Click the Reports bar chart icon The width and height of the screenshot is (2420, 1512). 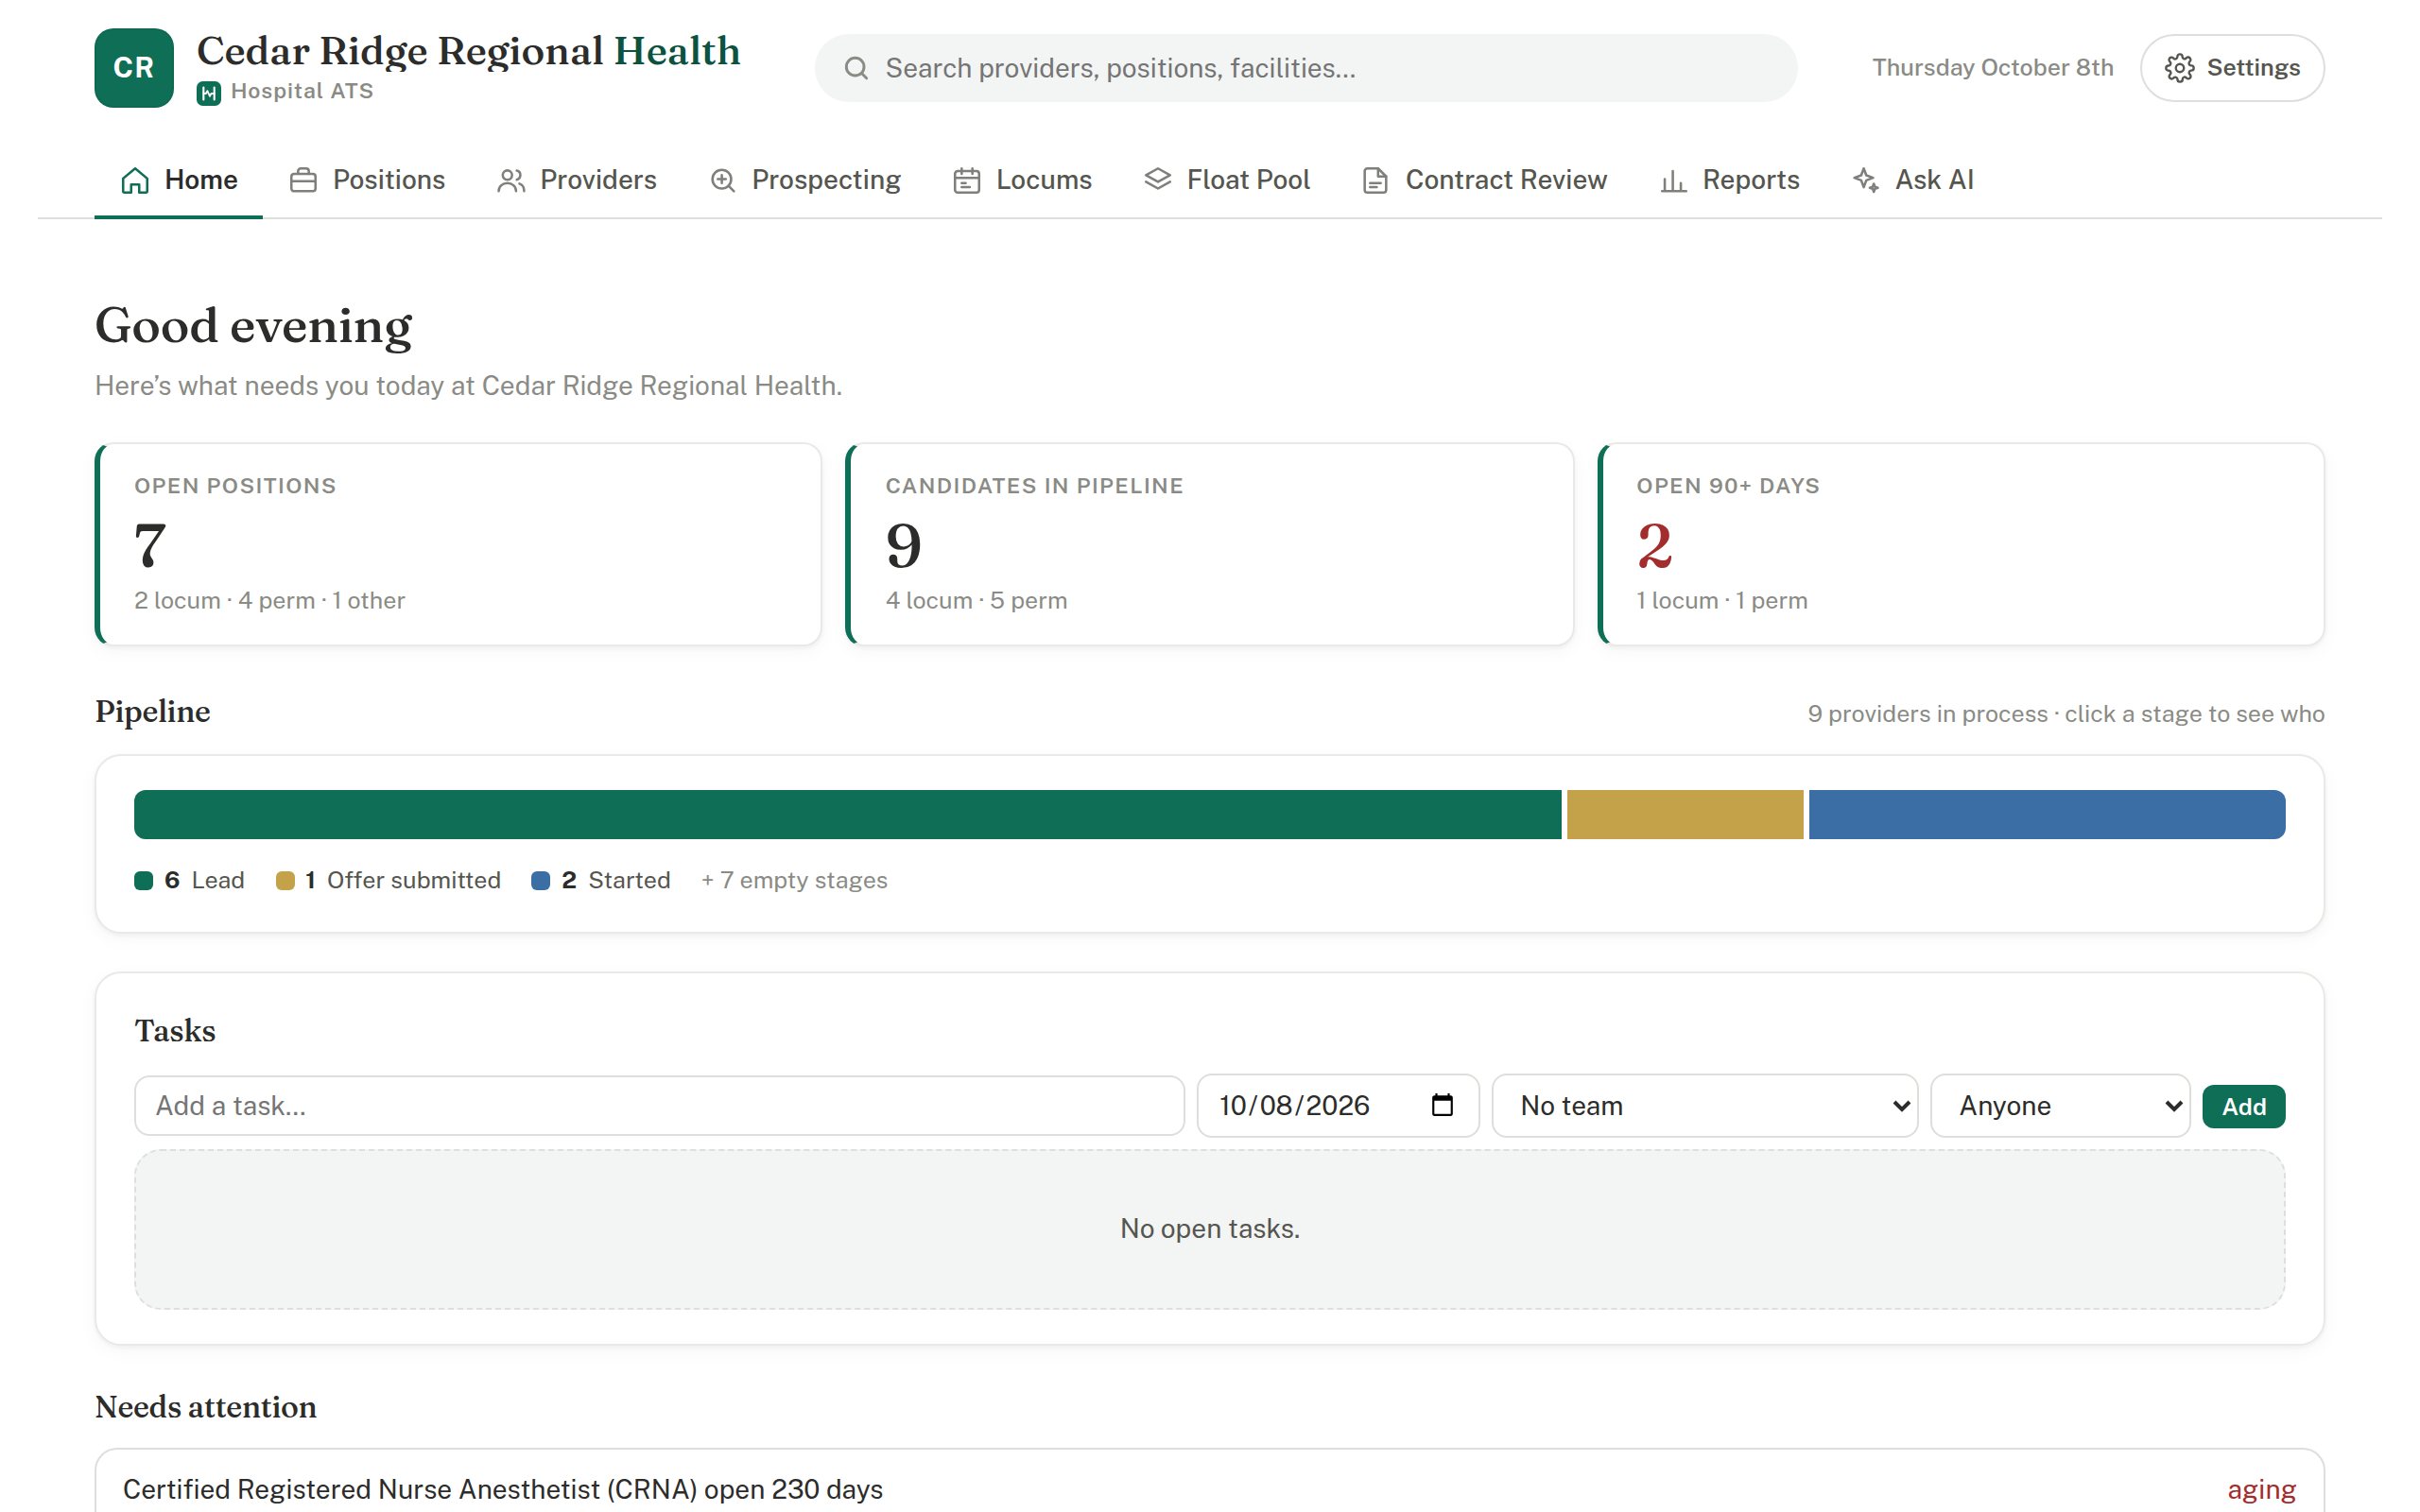point(1673,181)
